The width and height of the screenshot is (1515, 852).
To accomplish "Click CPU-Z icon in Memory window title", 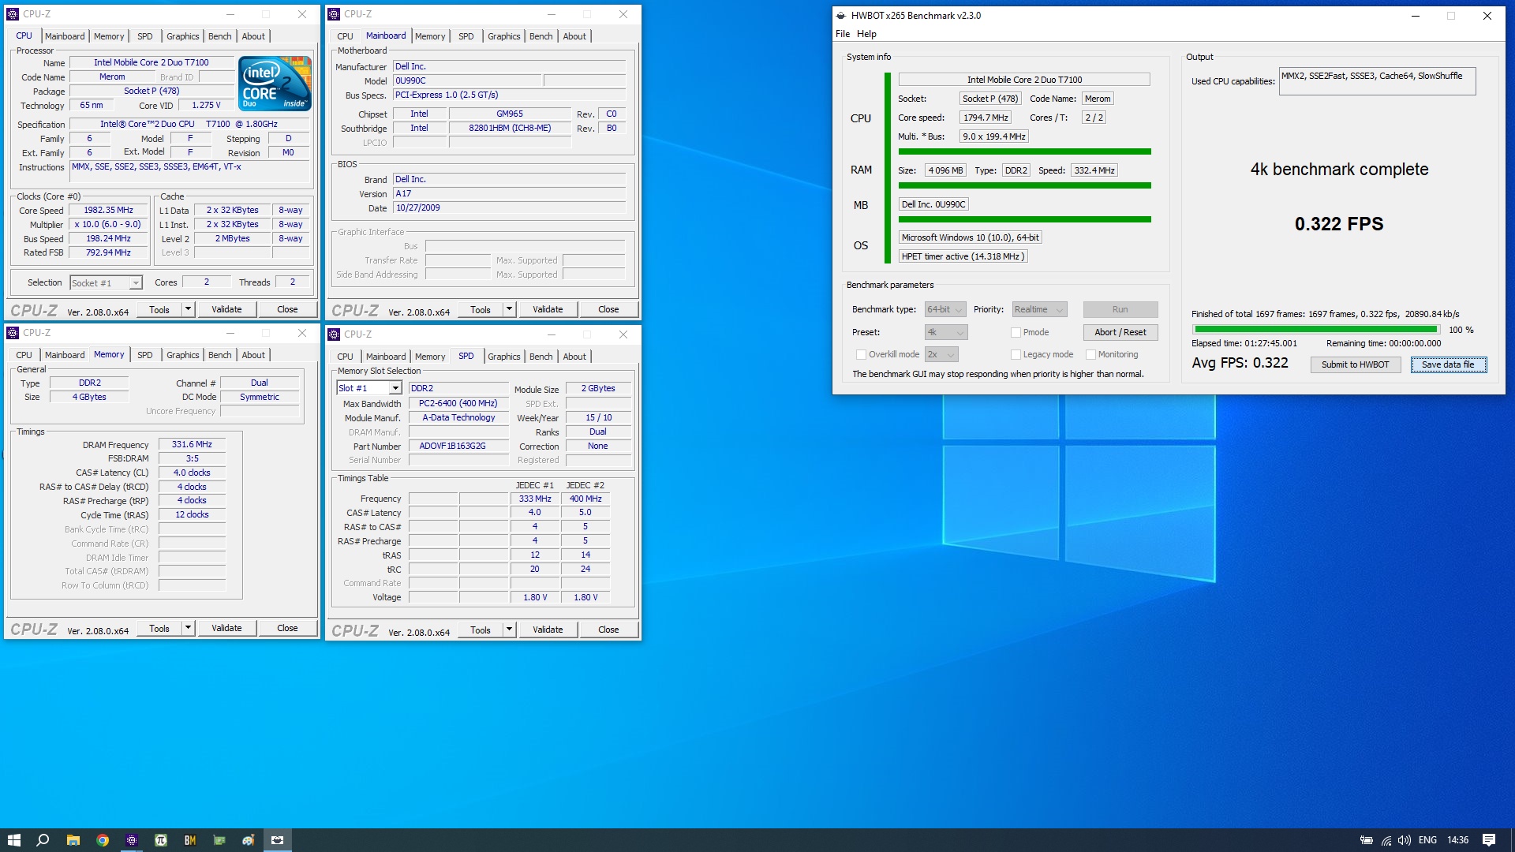I will pos(13,333).
